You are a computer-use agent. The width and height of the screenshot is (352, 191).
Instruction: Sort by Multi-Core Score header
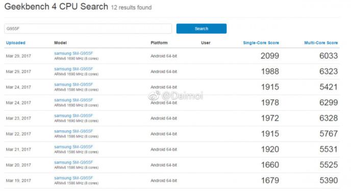point(321,43)
